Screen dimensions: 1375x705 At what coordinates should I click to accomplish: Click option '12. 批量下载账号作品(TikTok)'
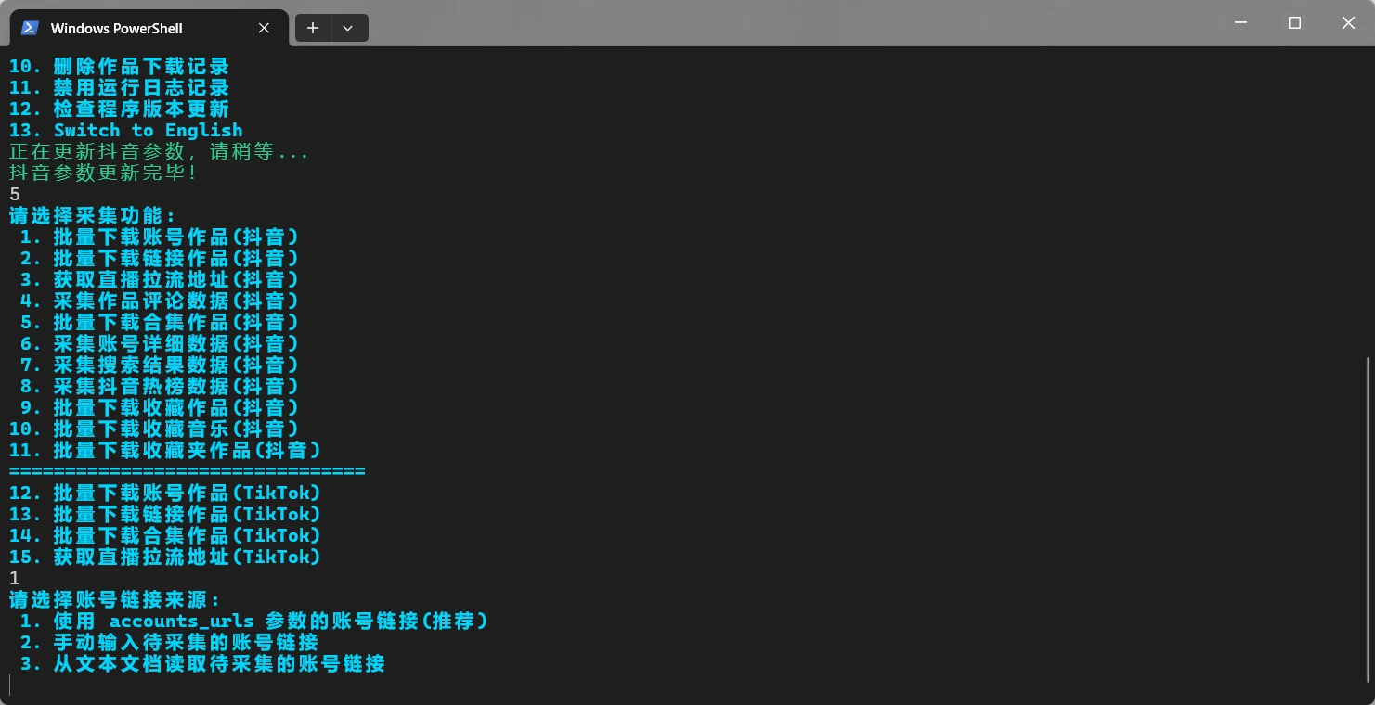[164, 493]
